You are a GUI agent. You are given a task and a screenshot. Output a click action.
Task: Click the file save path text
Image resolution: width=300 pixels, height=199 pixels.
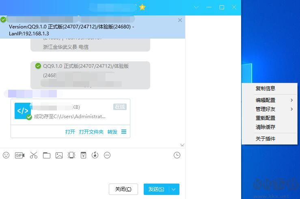pyautogui.click(x=70, y=117)
